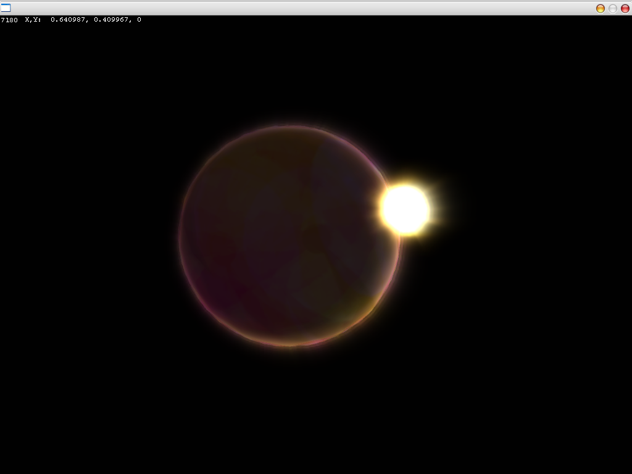Screen dimensions: 632x474
Task: Click the planet's glowing left rim
Action: pos(180,236)
